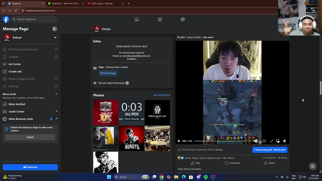Screen dimensions: 322x181
Task: Open the 7 comments link
Action: click(x=269, y=158)
